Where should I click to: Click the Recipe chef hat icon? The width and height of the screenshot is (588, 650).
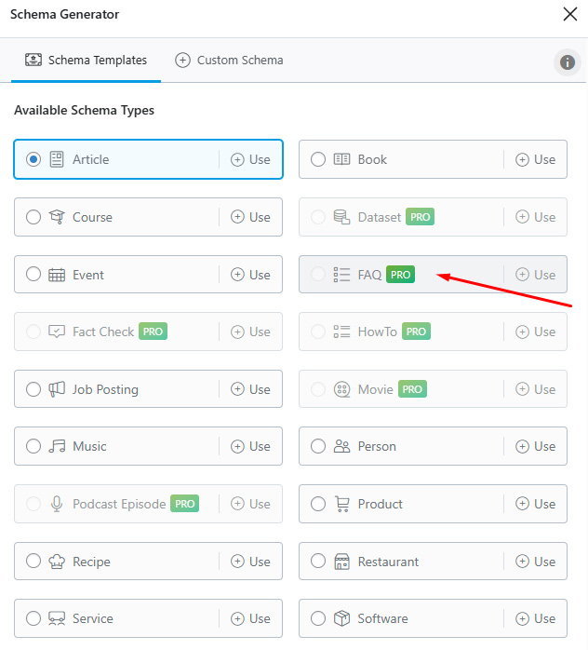[x=57, y=562]
